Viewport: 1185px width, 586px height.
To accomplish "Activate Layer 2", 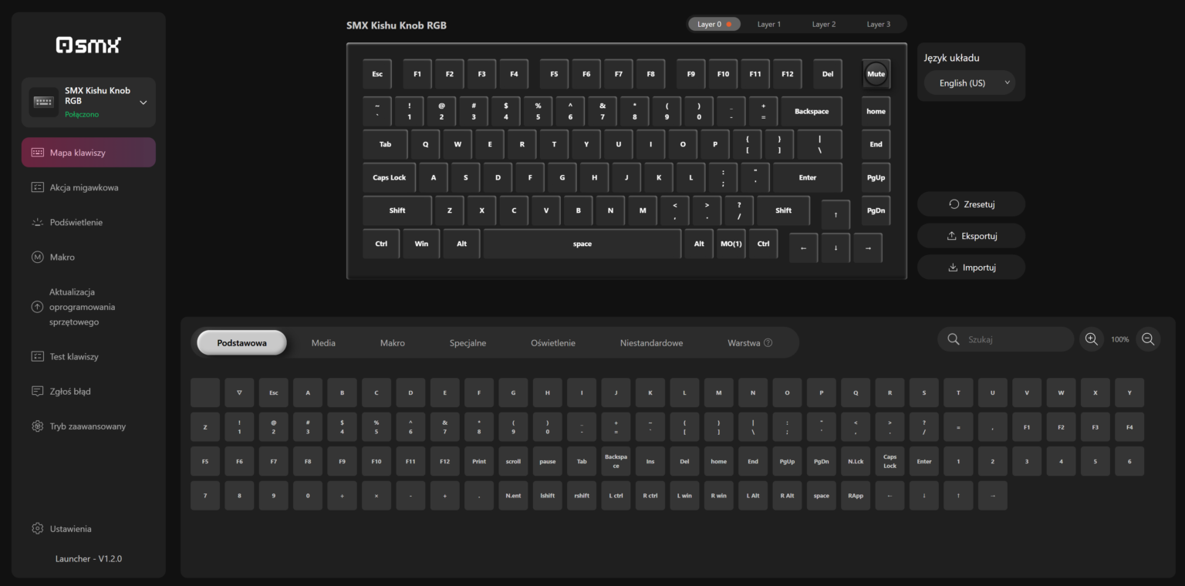I will coord(824,24).
